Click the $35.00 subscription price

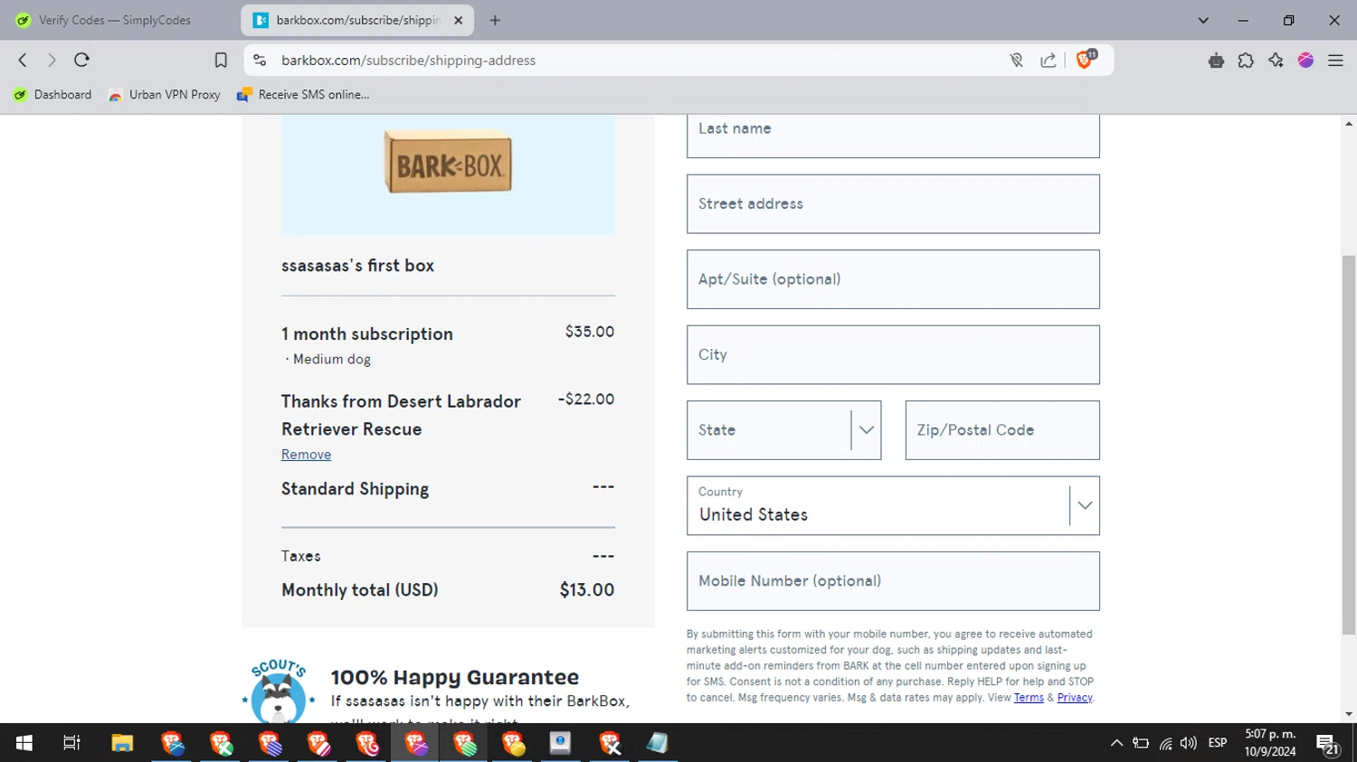pos(590,332)
